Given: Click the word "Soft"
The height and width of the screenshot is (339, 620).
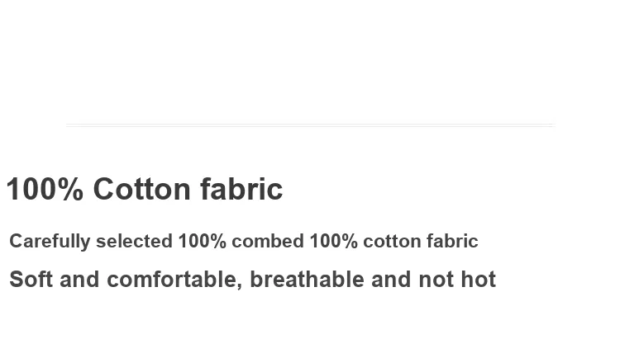Looking at the screenshot, I should tap(31, 280).
